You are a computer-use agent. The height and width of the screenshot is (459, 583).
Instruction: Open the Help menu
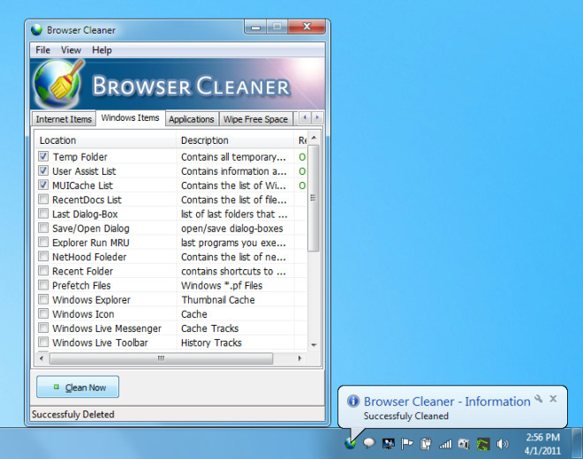coord(102,49)
